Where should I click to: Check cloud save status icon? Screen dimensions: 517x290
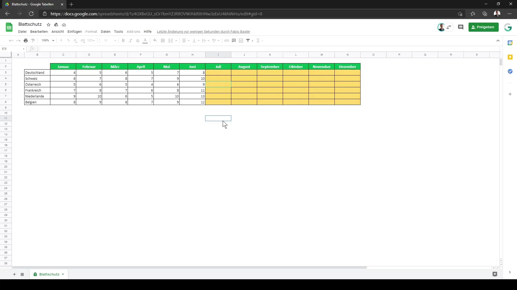64,25
